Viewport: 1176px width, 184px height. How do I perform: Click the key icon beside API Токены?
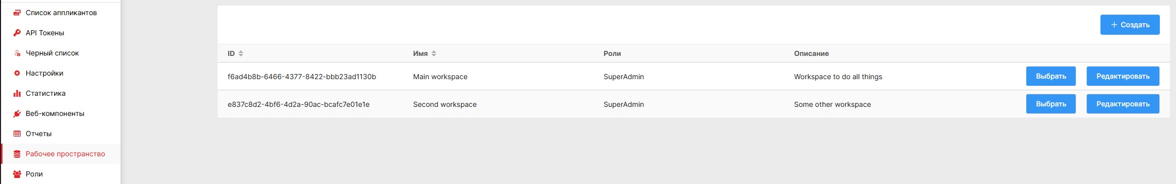[x=17, y=33]
